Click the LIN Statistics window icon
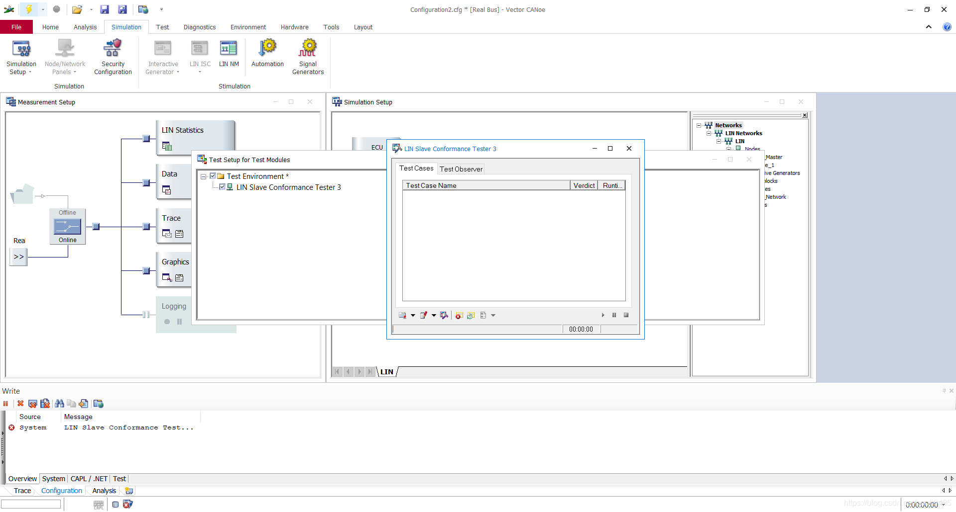The image size is (956, 512). click(x=167, y=146)
